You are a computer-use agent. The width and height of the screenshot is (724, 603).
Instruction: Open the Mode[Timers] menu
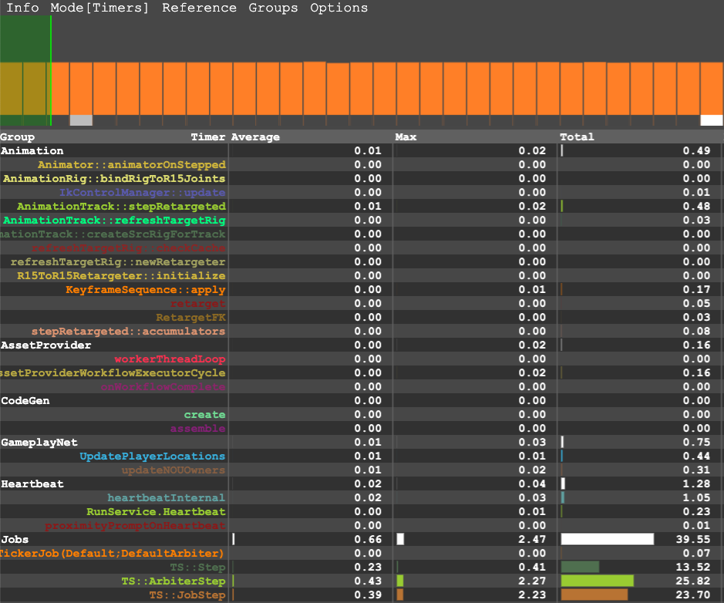coord(99,8)
